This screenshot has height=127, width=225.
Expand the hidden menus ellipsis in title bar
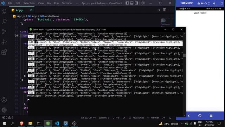(78, 3)
